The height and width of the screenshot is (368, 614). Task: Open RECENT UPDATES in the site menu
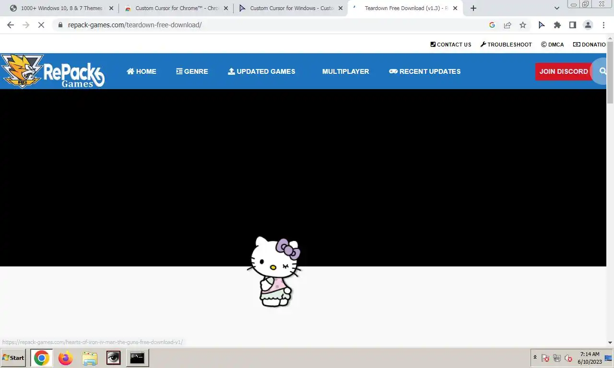[x=425, y=71]
